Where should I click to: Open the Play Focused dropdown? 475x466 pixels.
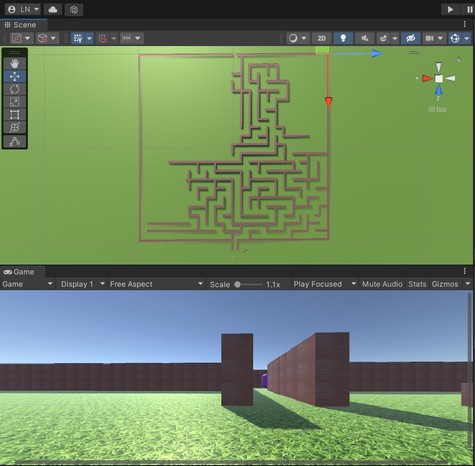point(325,284)
